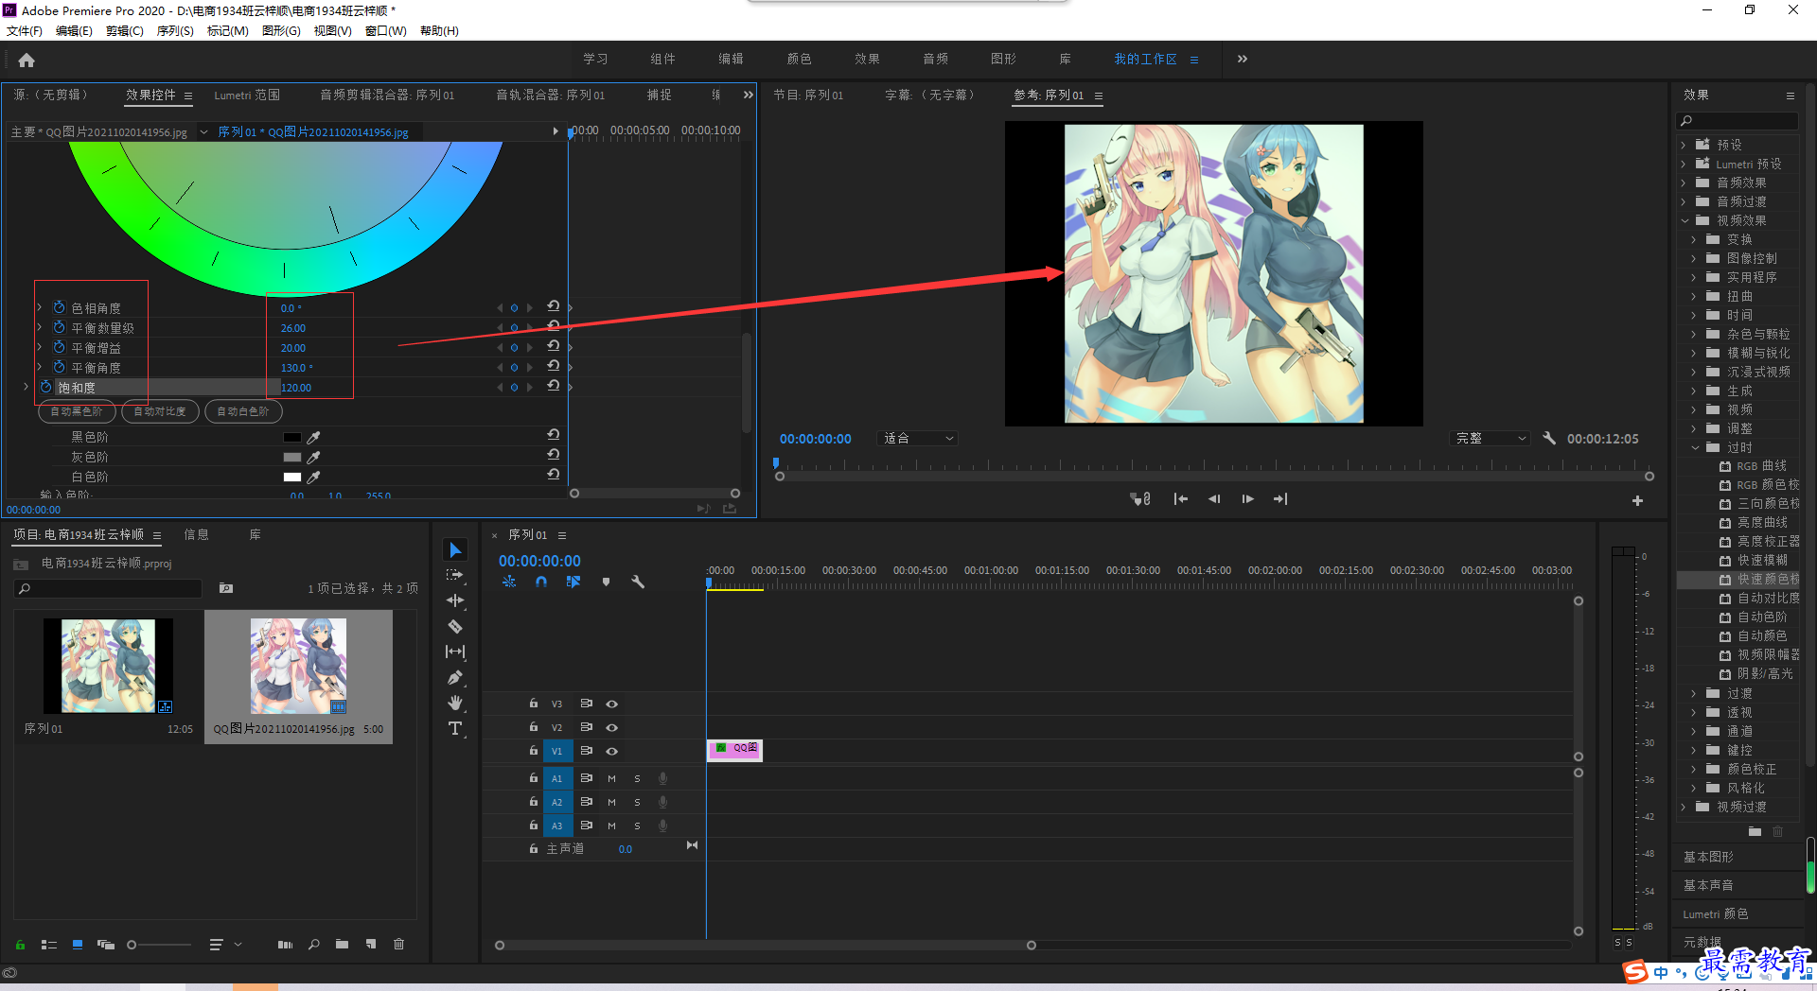Collapse the 视频效果 folder
The image size is (1817, 991).
click(1685, 220)
